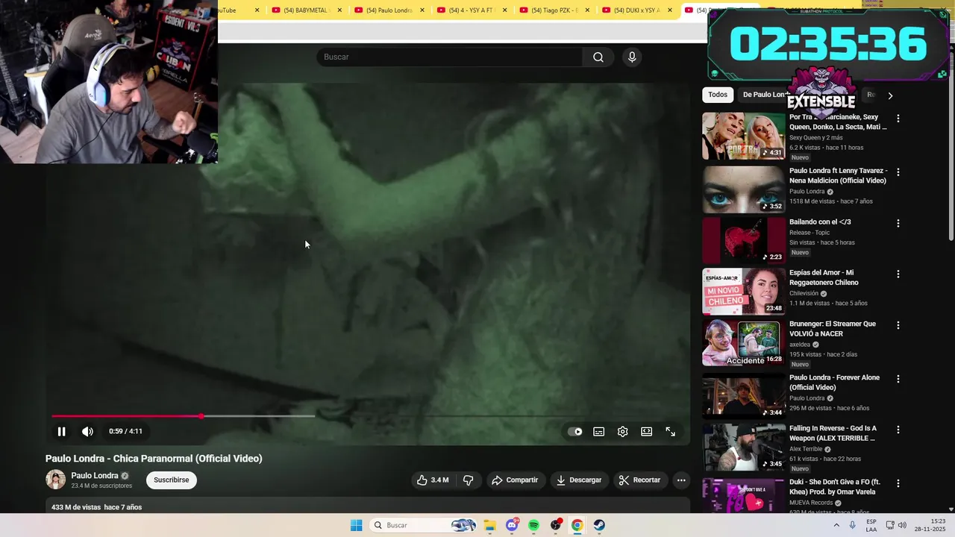Open Google Chrome taskbar icon
This screenshot has width=955, height=537.
[x=577, y=525]
